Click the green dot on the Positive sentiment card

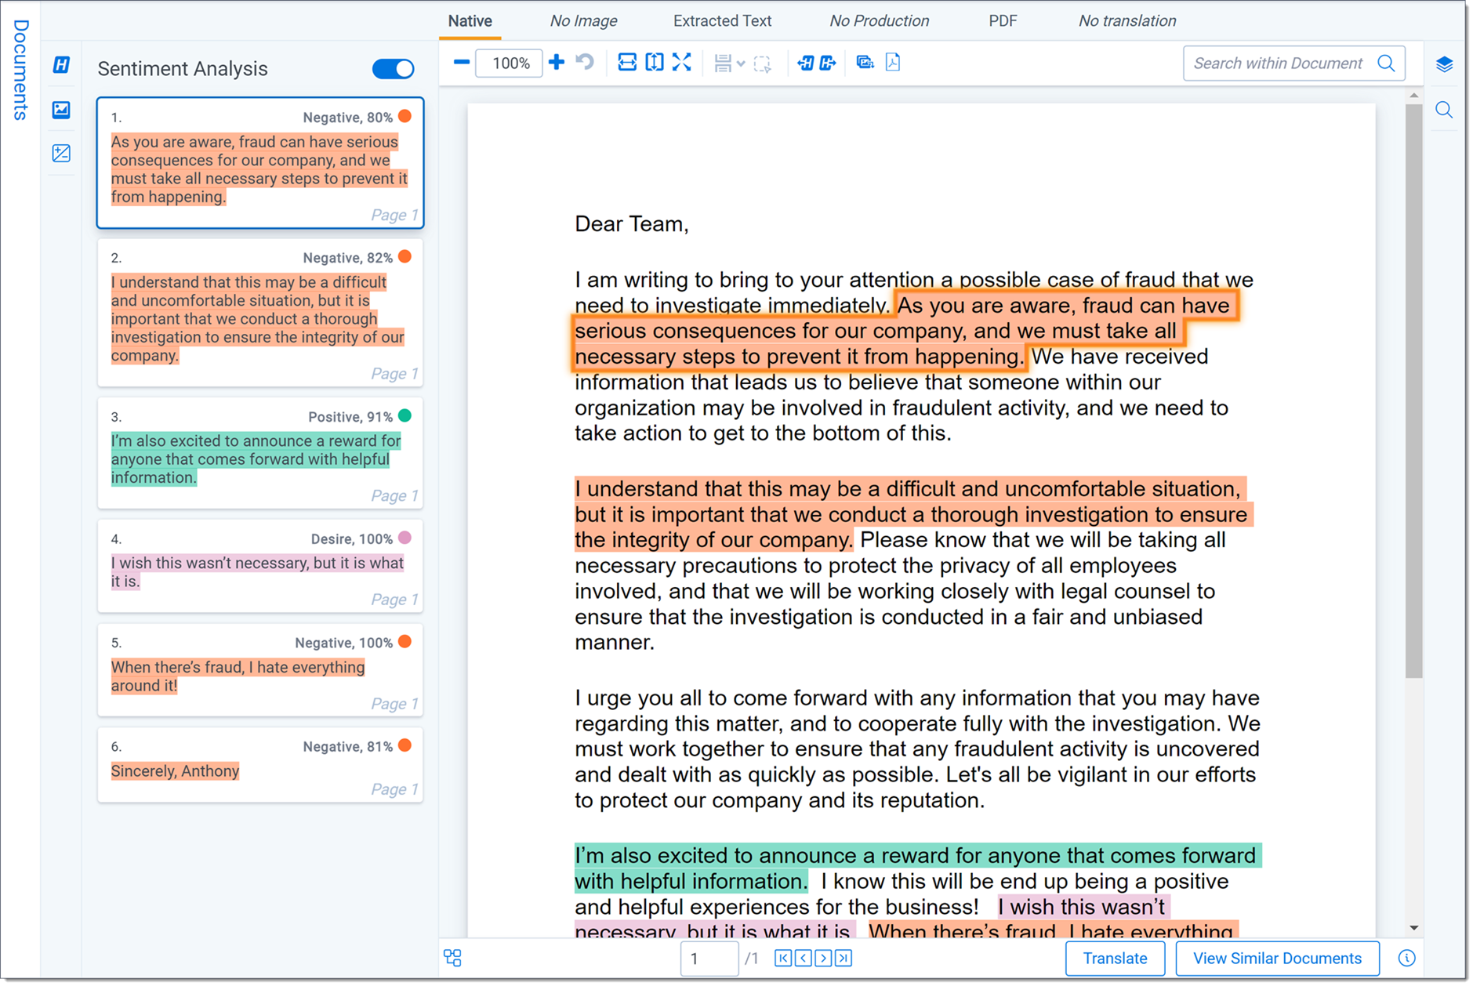tap(405, 415)
